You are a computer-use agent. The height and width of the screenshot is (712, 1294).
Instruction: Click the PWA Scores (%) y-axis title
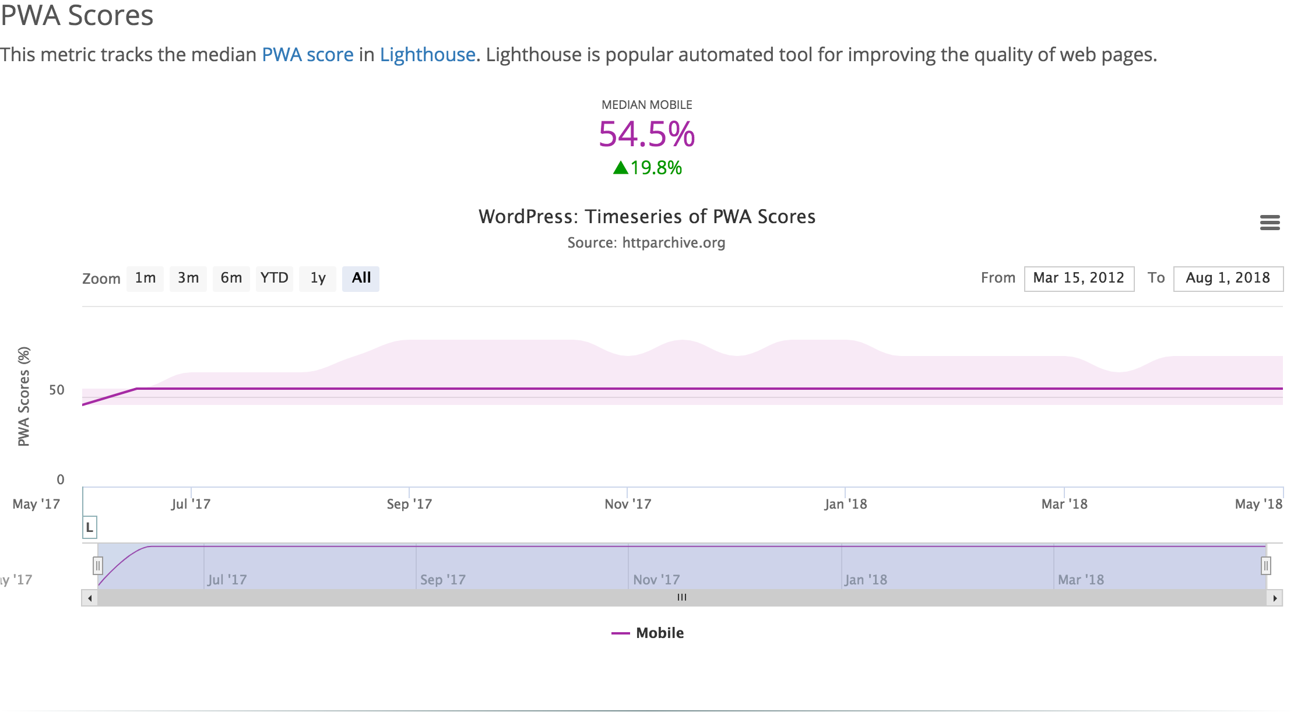point(23,397)
